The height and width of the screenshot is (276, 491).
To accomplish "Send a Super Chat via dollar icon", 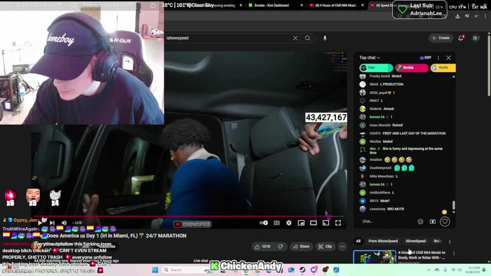I will (x=433, y=222).
